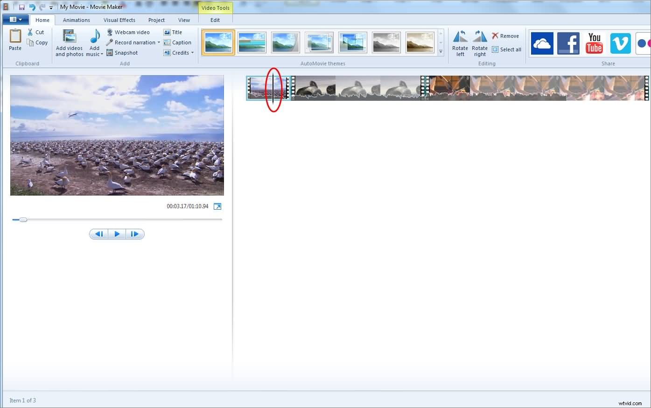Image resolution: width=651 pixels, height=408 pixels.
Task: Remove the selected clip
Action: (505, 35)
